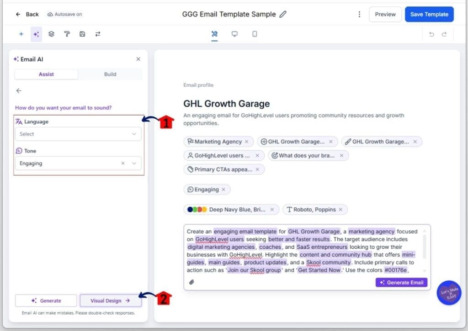Select the AI sparkle tool in the toolbar
This screenshot has height=331, width=468.
click(36, 34)
